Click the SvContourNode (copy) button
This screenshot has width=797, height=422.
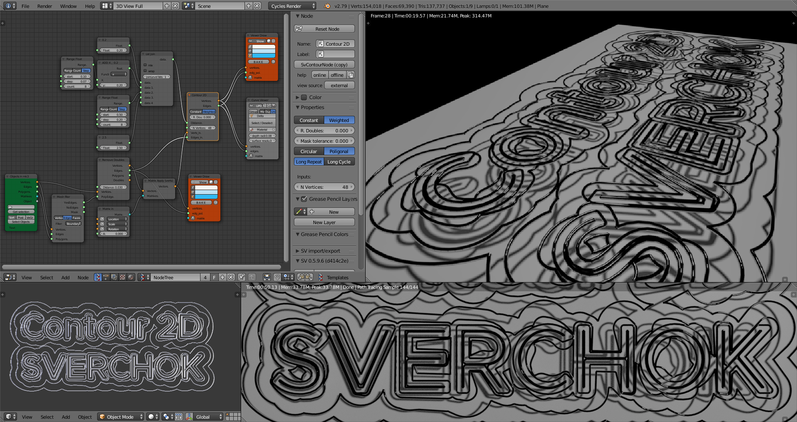[x=324, y=64]
